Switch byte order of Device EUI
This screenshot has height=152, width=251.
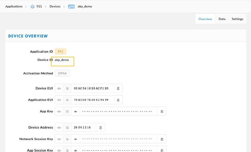coord(67,88)
